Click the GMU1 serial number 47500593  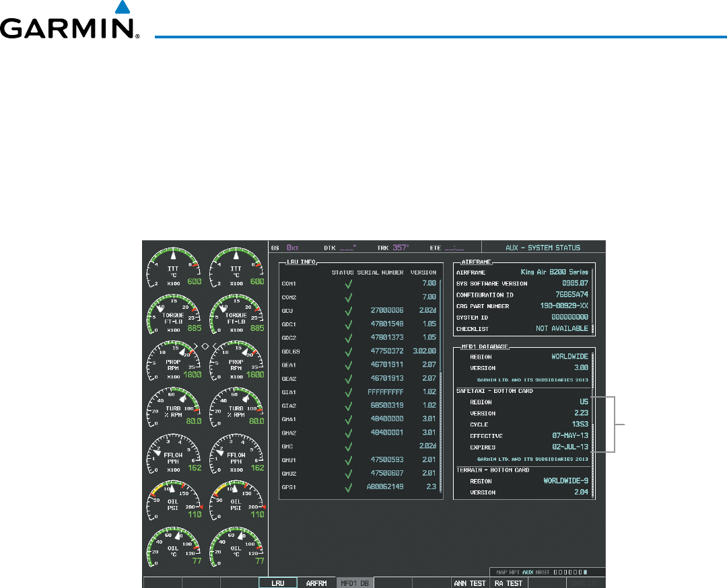[x=386, y=460]
